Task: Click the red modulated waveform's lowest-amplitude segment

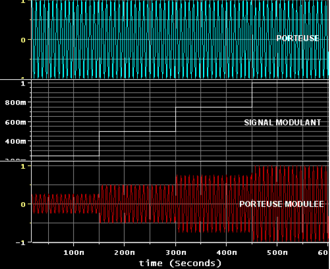Action: click(65, 204)
